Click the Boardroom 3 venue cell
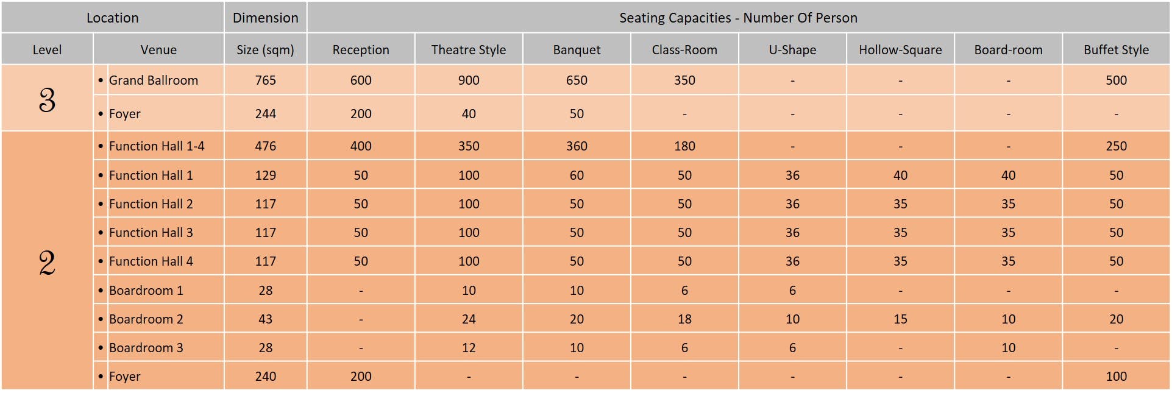The height and width of the screenshot is (393, 1172). (x=158, y=347)
